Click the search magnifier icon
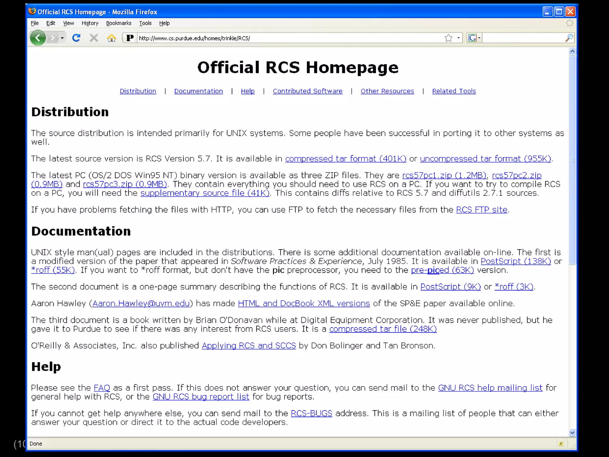 click(x=569, y=38)
